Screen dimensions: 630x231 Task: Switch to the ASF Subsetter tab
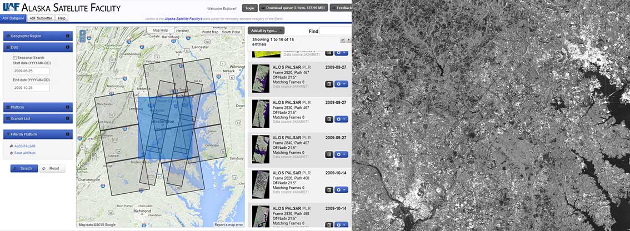[41, 18]
